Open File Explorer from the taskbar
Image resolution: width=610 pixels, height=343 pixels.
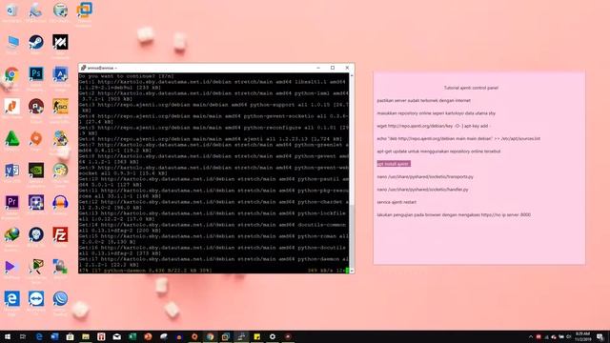tap(86, 336)
